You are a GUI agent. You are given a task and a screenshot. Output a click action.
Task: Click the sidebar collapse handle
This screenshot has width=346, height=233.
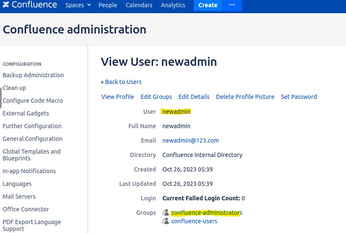[x=1, y=98]
